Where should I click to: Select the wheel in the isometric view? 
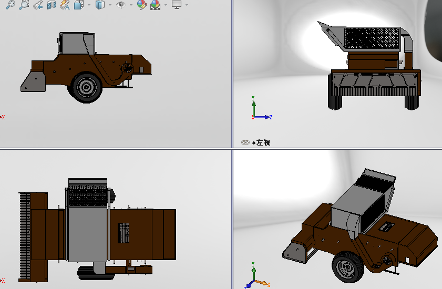pyautogui.click(x=348, y=267)
